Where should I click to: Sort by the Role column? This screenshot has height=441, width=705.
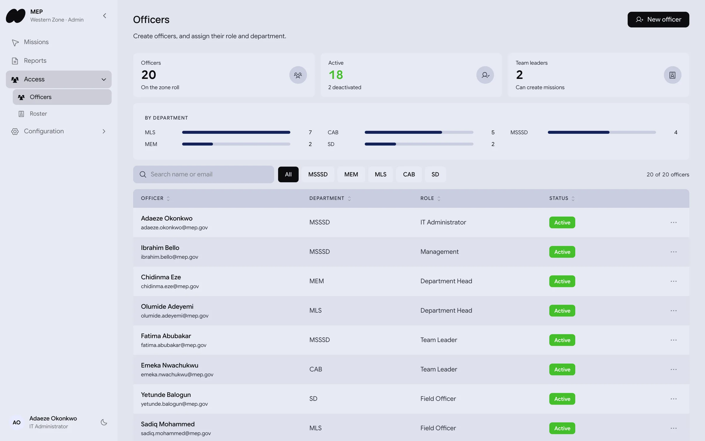pos(430,198)
